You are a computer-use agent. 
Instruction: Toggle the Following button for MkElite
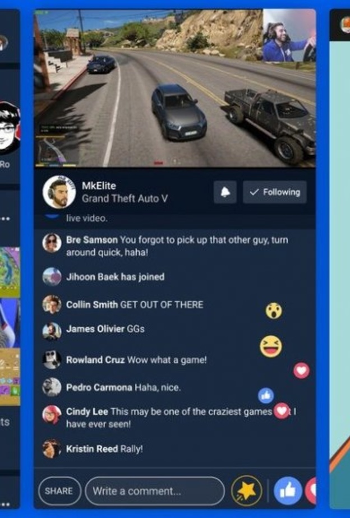(275, 192)
